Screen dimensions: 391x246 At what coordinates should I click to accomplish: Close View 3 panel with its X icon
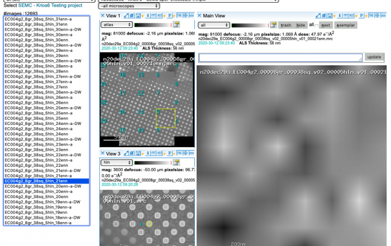102,153
